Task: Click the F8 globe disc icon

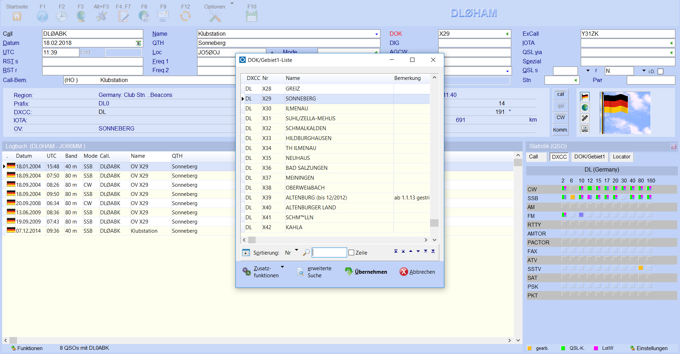Action: pyautogui.click(x=144, y=16)
